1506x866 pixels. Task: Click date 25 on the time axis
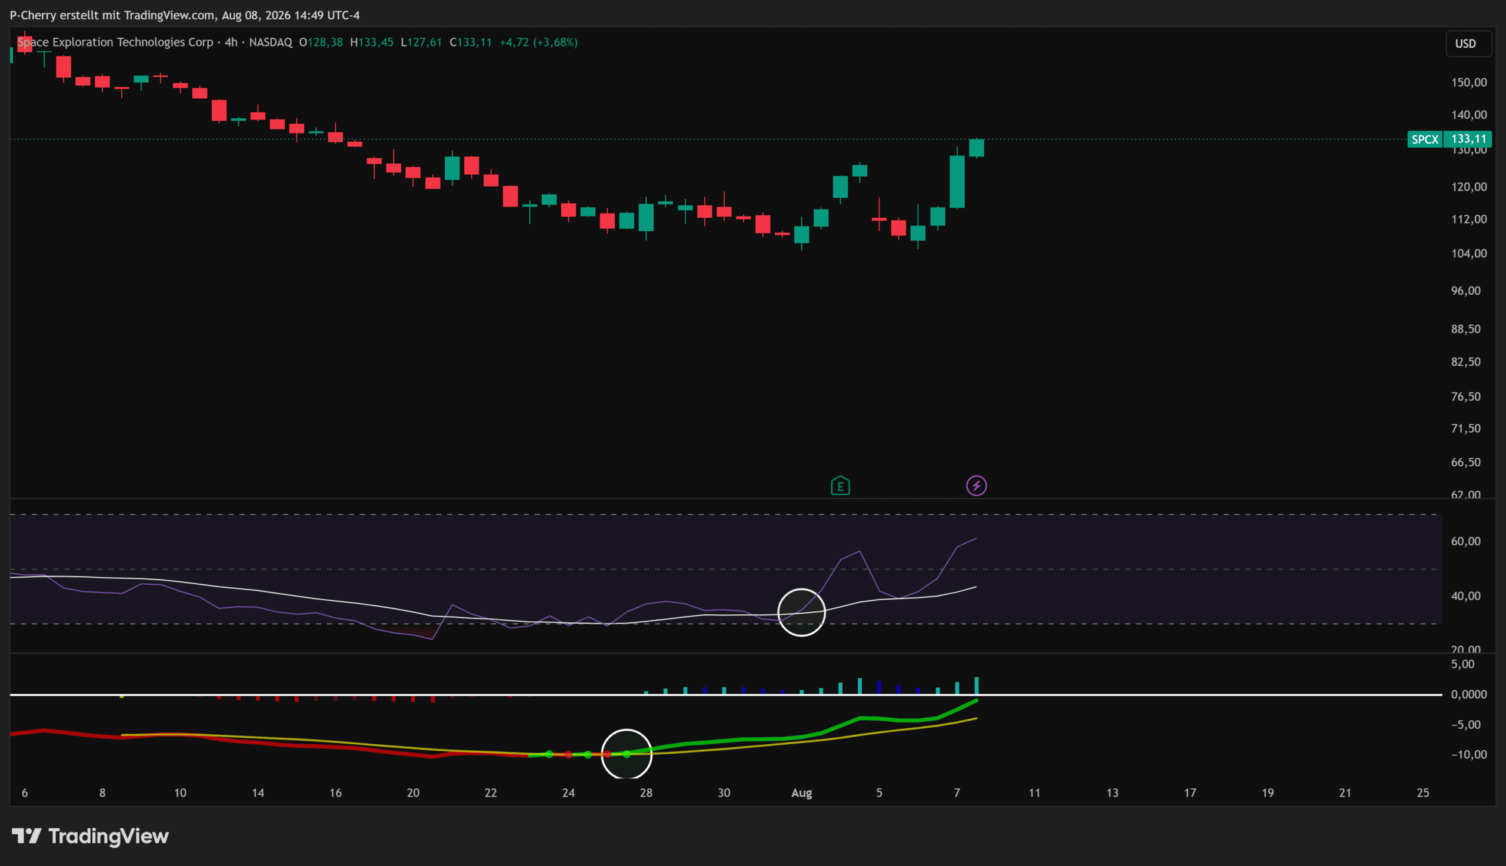click(1423, 793)
